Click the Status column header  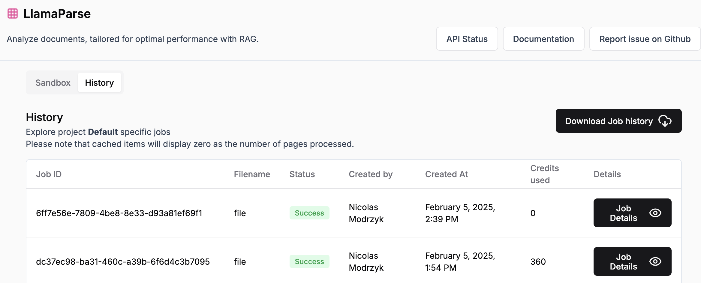pyautogui.click(x=302, y=174)
